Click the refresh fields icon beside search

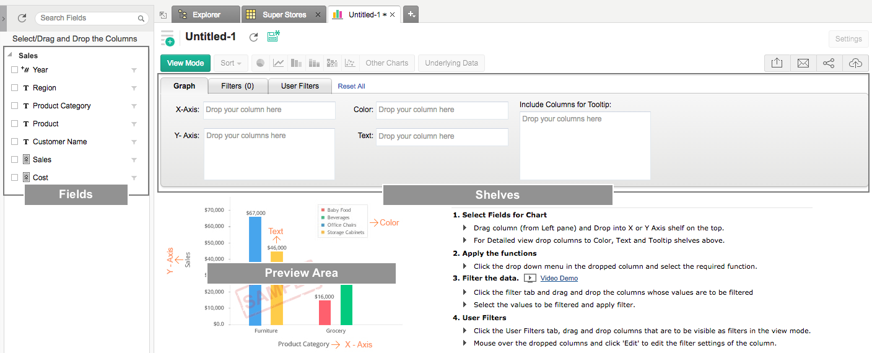pyautogui.click(x=22, y=18)
